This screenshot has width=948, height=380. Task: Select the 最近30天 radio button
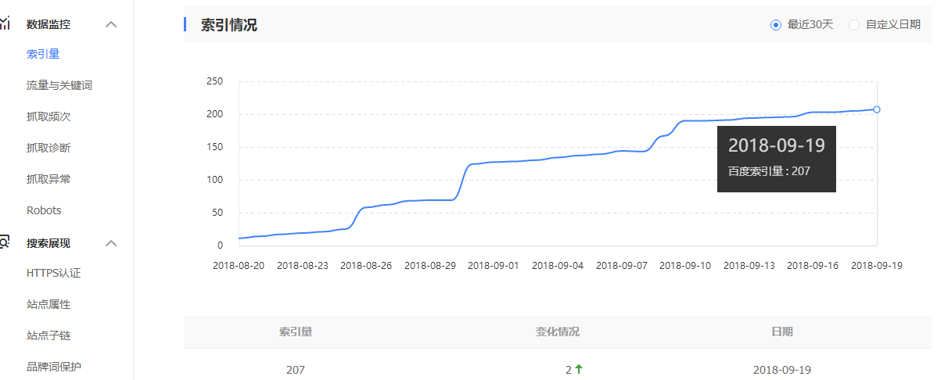tap(776, 24)
